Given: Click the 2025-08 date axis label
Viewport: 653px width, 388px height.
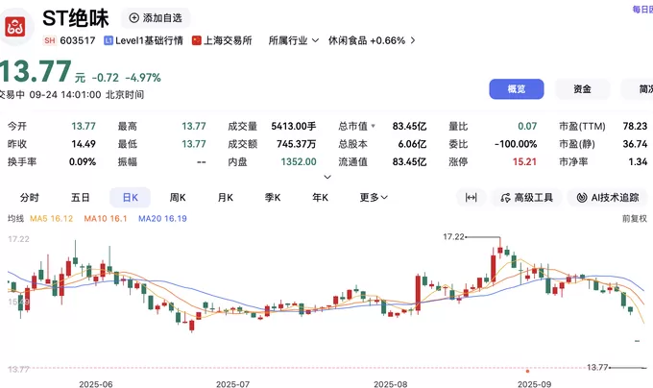Looking at the screenshot, I should coord(391,384).
